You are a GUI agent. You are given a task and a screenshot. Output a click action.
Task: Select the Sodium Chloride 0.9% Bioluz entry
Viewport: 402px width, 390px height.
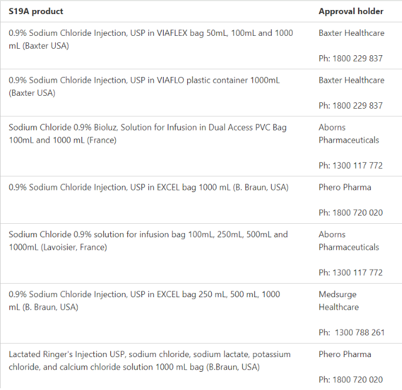[147, 133]
